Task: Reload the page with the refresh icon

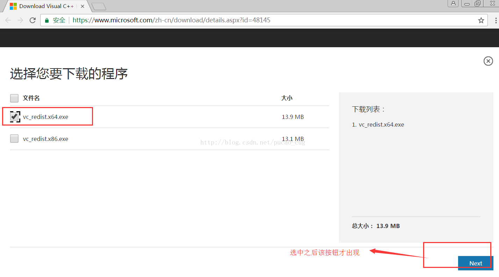Action: [x=33, y=20]
